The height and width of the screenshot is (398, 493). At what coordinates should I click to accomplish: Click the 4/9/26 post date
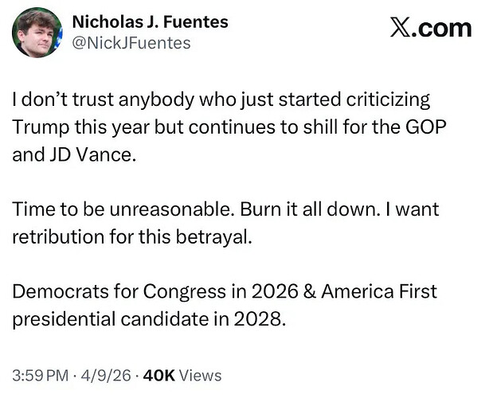click(x=104, y=376)
